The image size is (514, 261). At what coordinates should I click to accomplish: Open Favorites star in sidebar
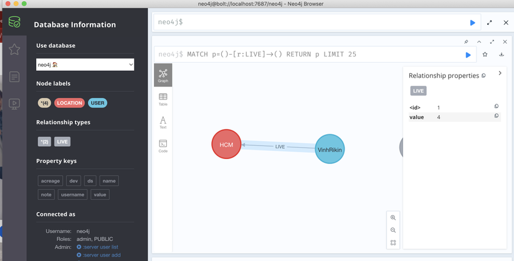(x=14, y=49)
